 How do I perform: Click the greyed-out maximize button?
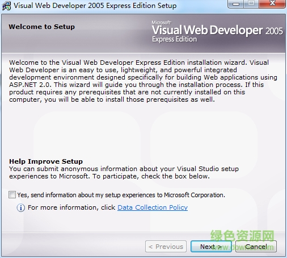pos(251,4)
